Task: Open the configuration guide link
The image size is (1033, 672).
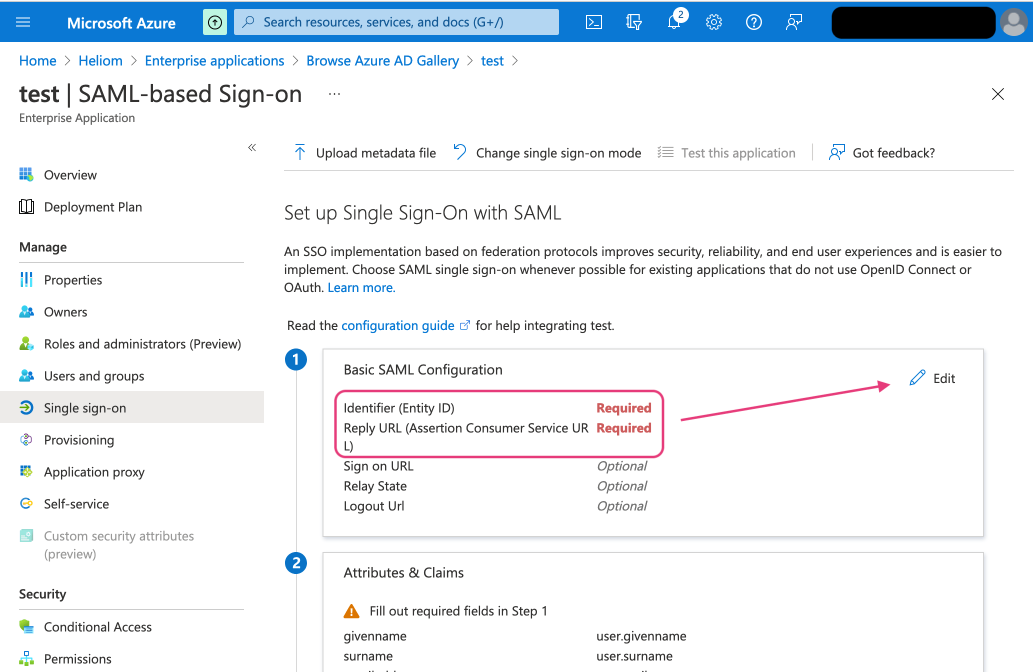Action: tap(397, 325)
